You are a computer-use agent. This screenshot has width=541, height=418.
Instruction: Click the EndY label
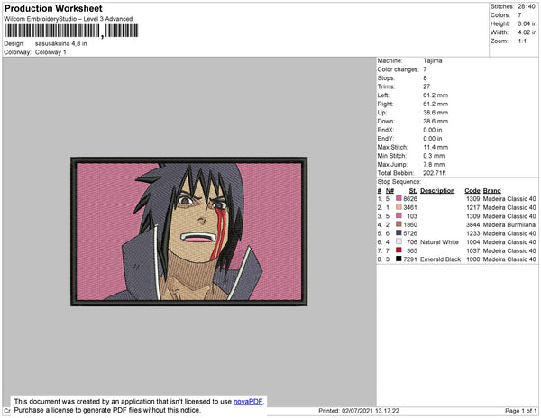(385, 139)
